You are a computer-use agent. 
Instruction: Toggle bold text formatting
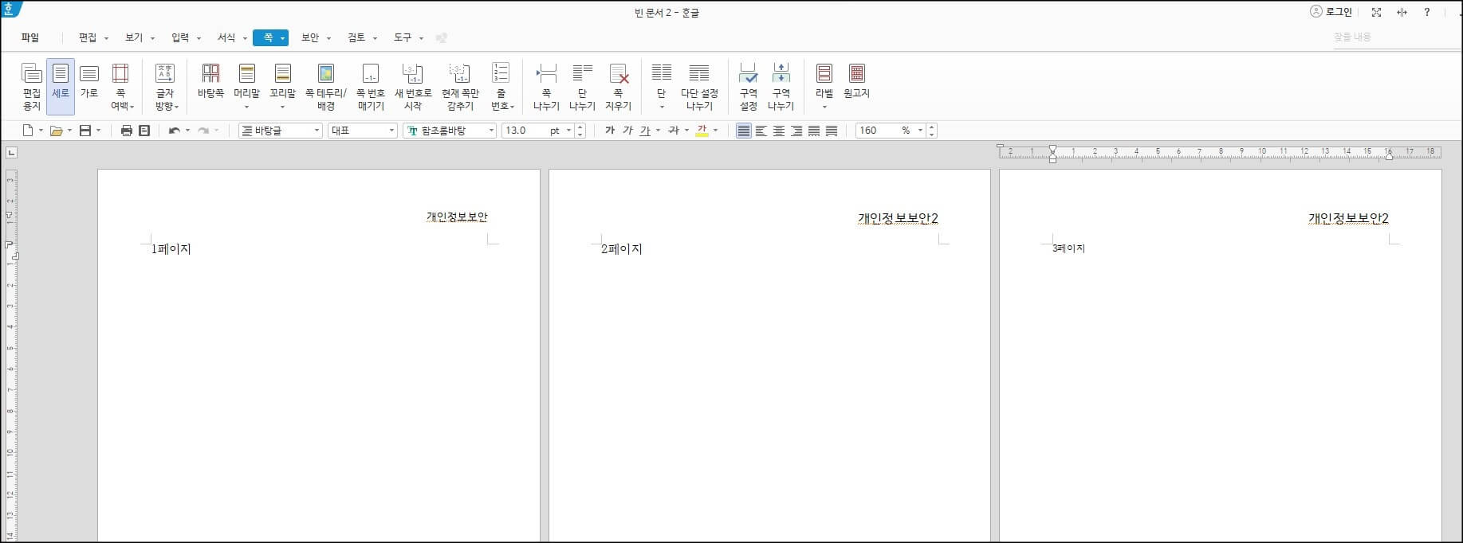coord(610,131)
